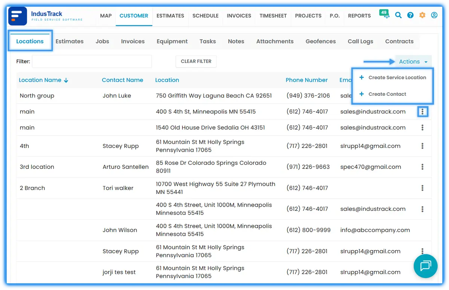Click 750 Griffith Way Laguna Beach address
Image resolution: width=449 pixels, height=290 pixels.
click(x=214, y=96)
